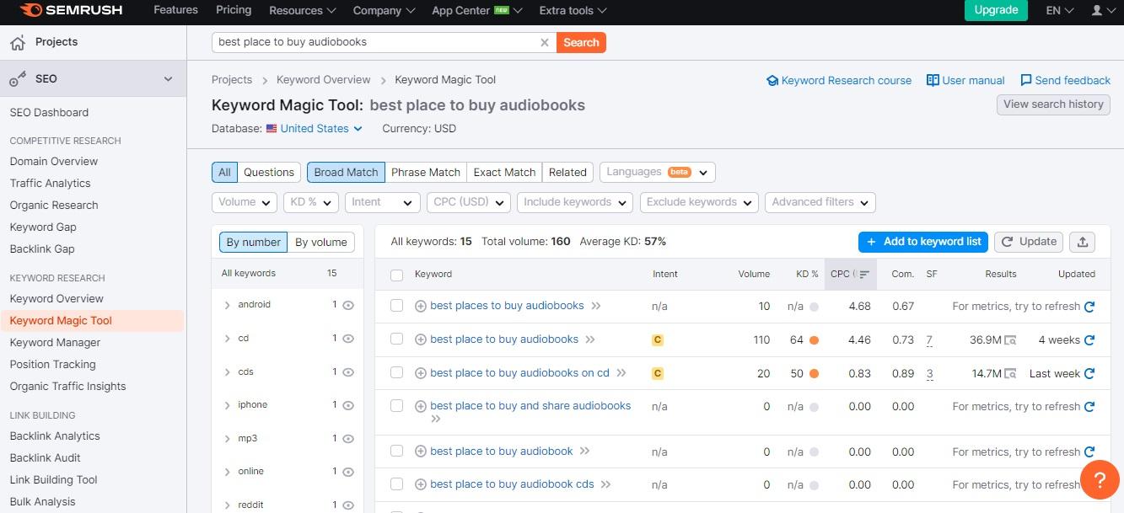Clear the search box with X icon
Screen dimensions: 1124x513
coord(545,42)
